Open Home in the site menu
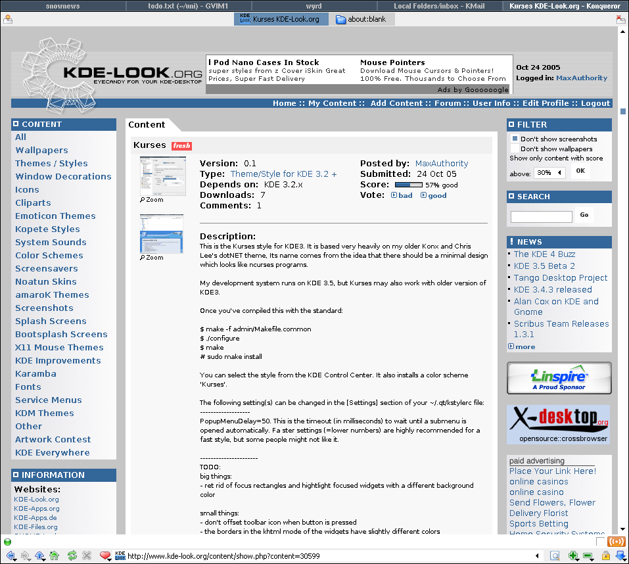 (x=285, y=103)
